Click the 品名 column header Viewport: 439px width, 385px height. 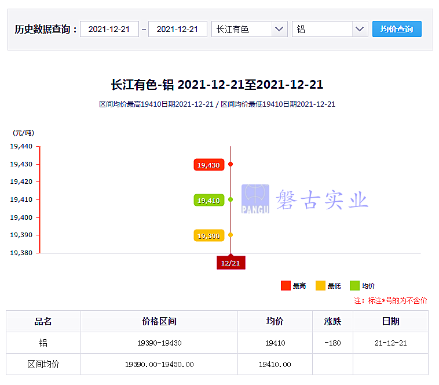tap(43, 321)
